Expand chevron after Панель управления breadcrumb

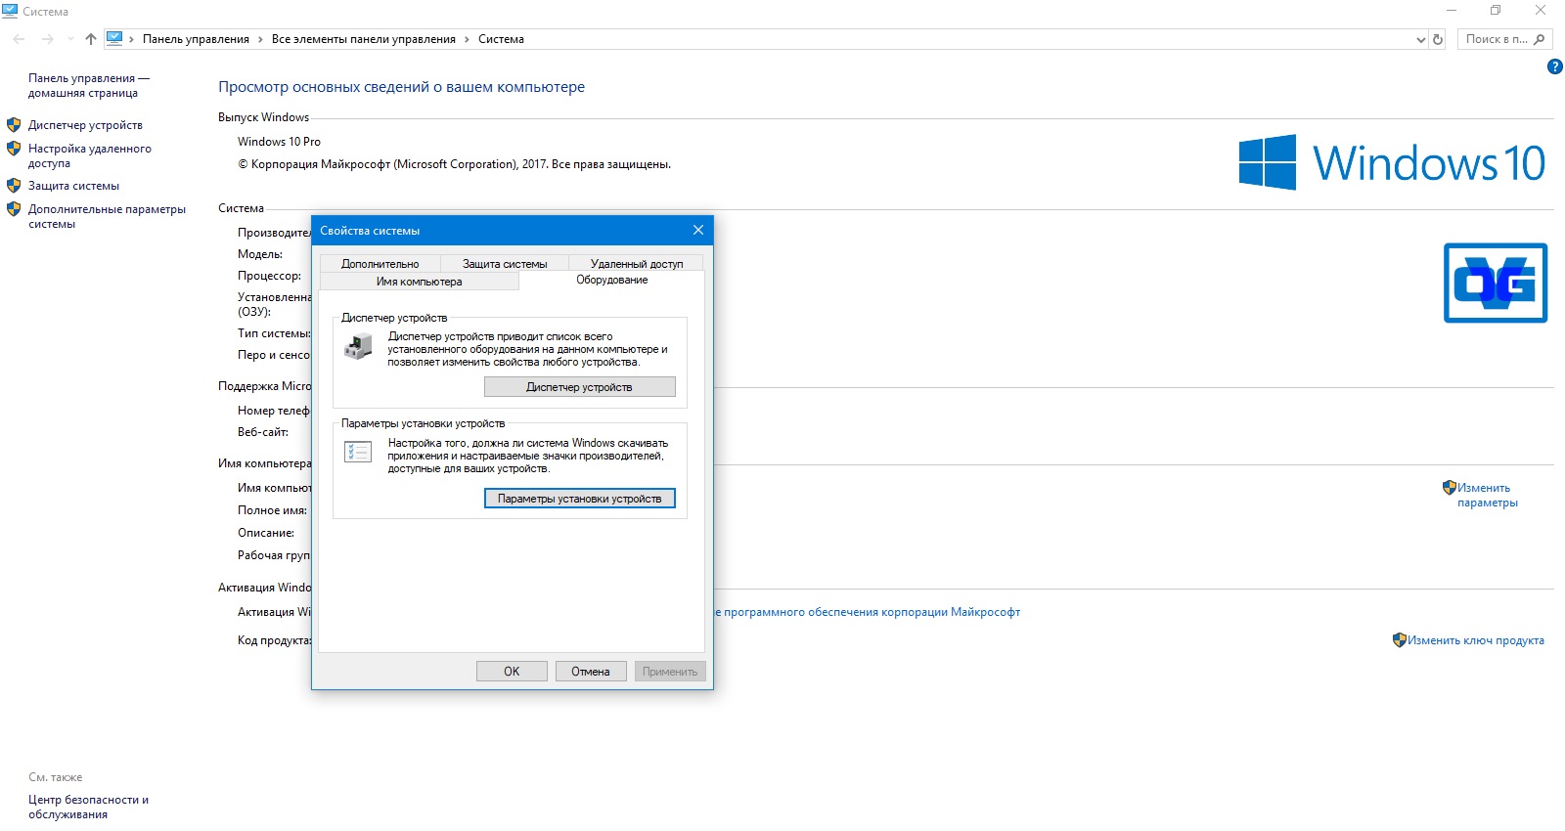pyautogui.click(x=260, y=39)
